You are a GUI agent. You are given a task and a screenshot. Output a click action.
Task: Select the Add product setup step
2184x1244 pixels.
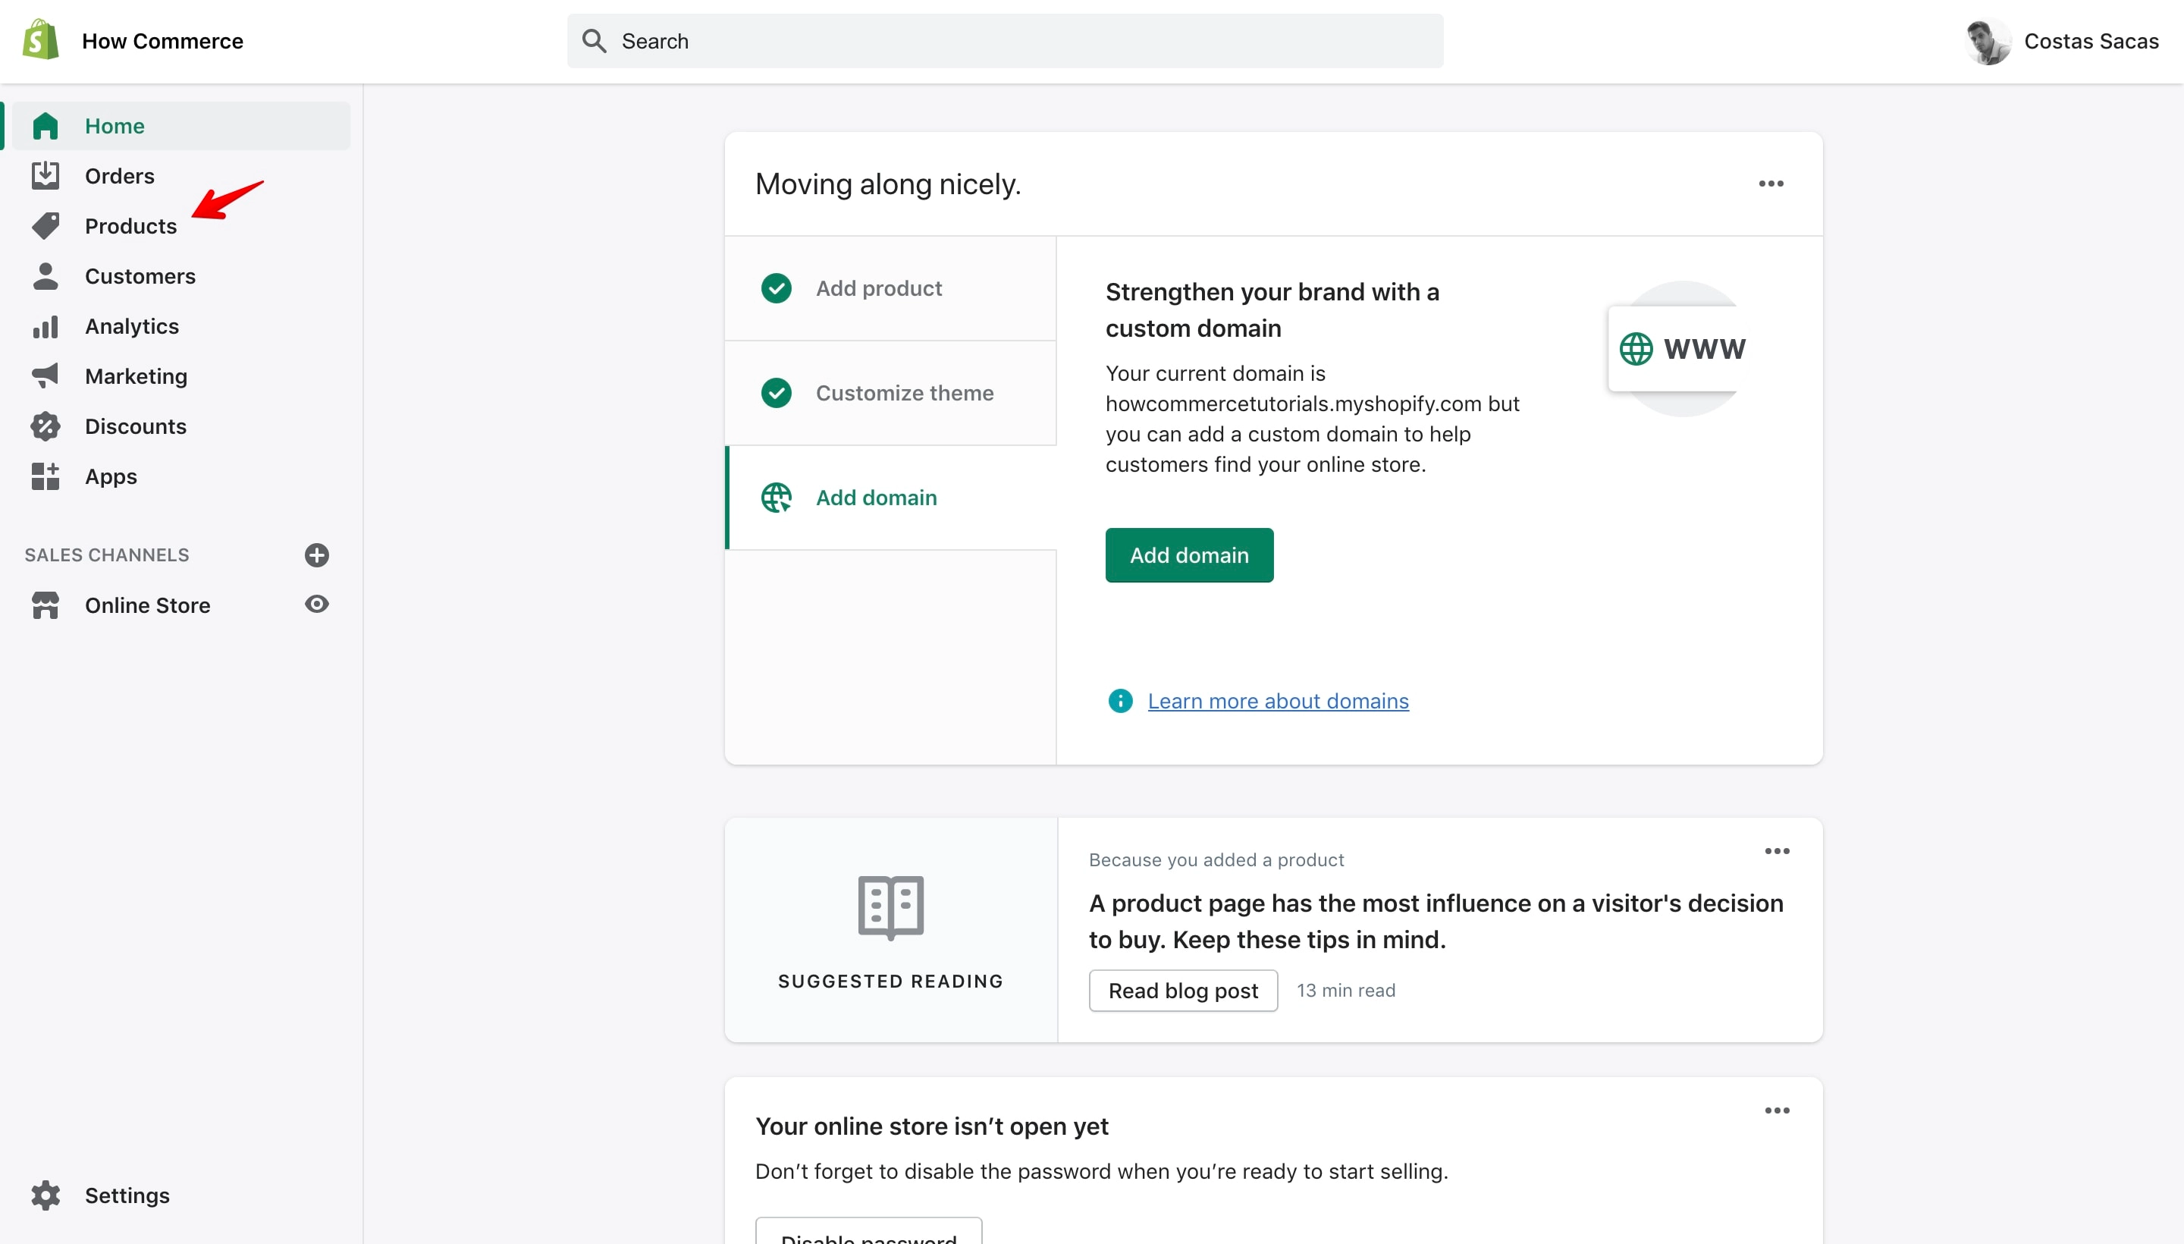(890, 288)
